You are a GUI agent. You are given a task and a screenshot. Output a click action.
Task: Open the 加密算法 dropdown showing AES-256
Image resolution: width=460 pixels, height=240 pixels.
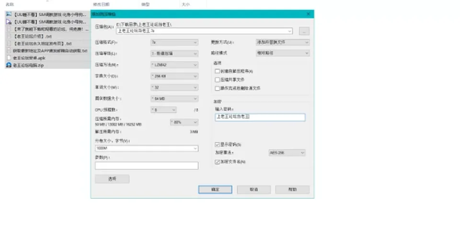point(287,153)
